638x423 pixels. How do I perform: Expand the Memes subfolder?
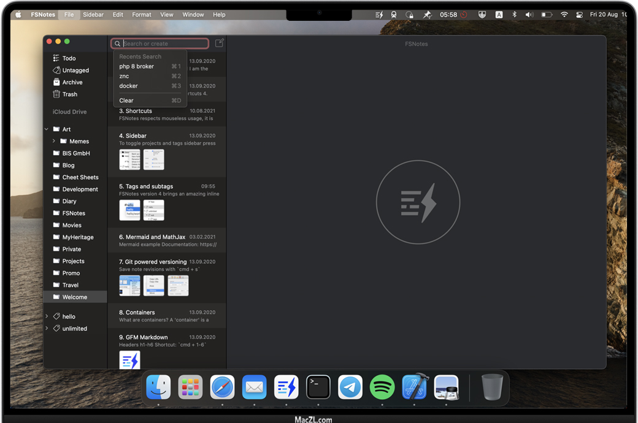(54, 142)
